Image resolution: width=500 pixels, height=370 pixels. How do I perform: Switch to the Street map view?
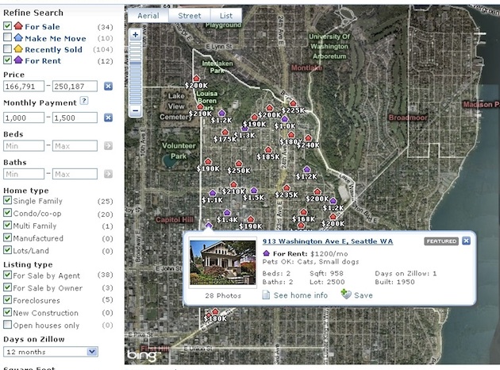pos(190,15)
